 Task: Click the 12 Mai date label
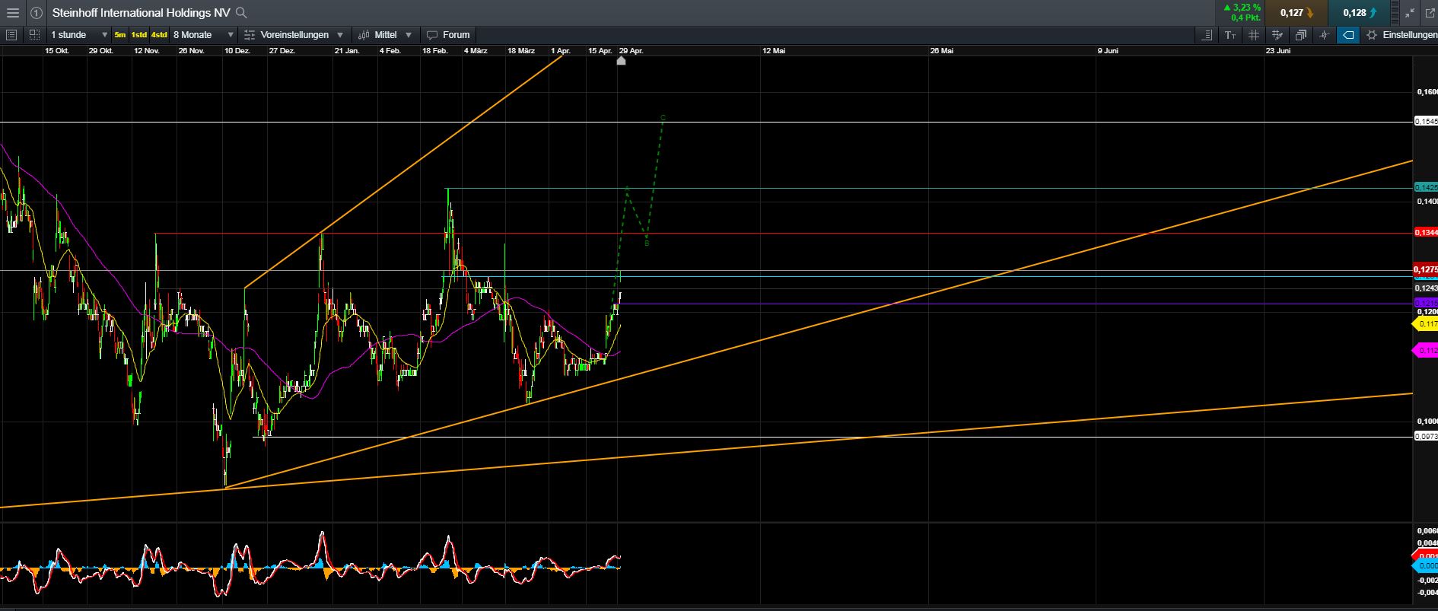coord(774,51)
